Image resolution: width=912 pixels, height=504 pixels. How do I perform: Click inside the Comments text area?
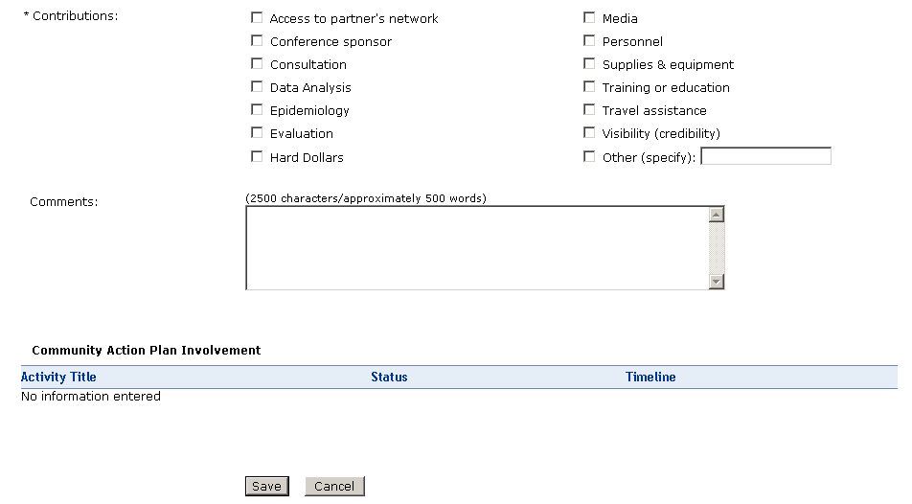(476, 247)
